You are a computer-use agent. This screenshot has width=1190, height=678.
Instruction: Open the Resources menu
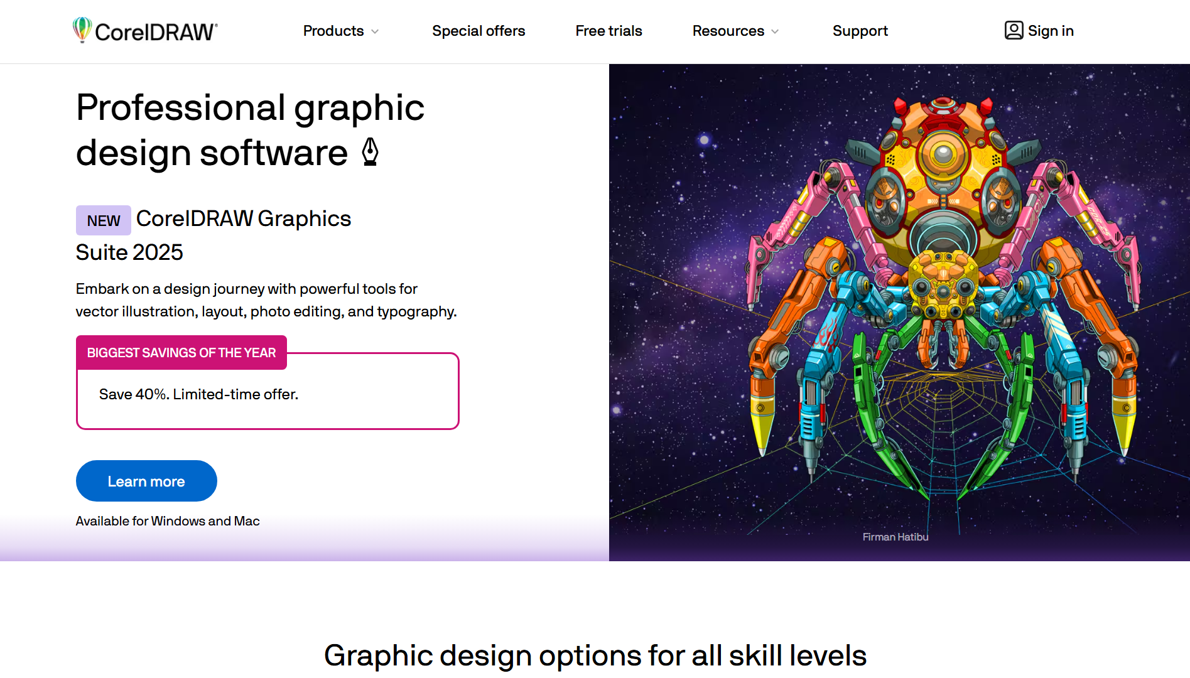click(x=728, y=31)
